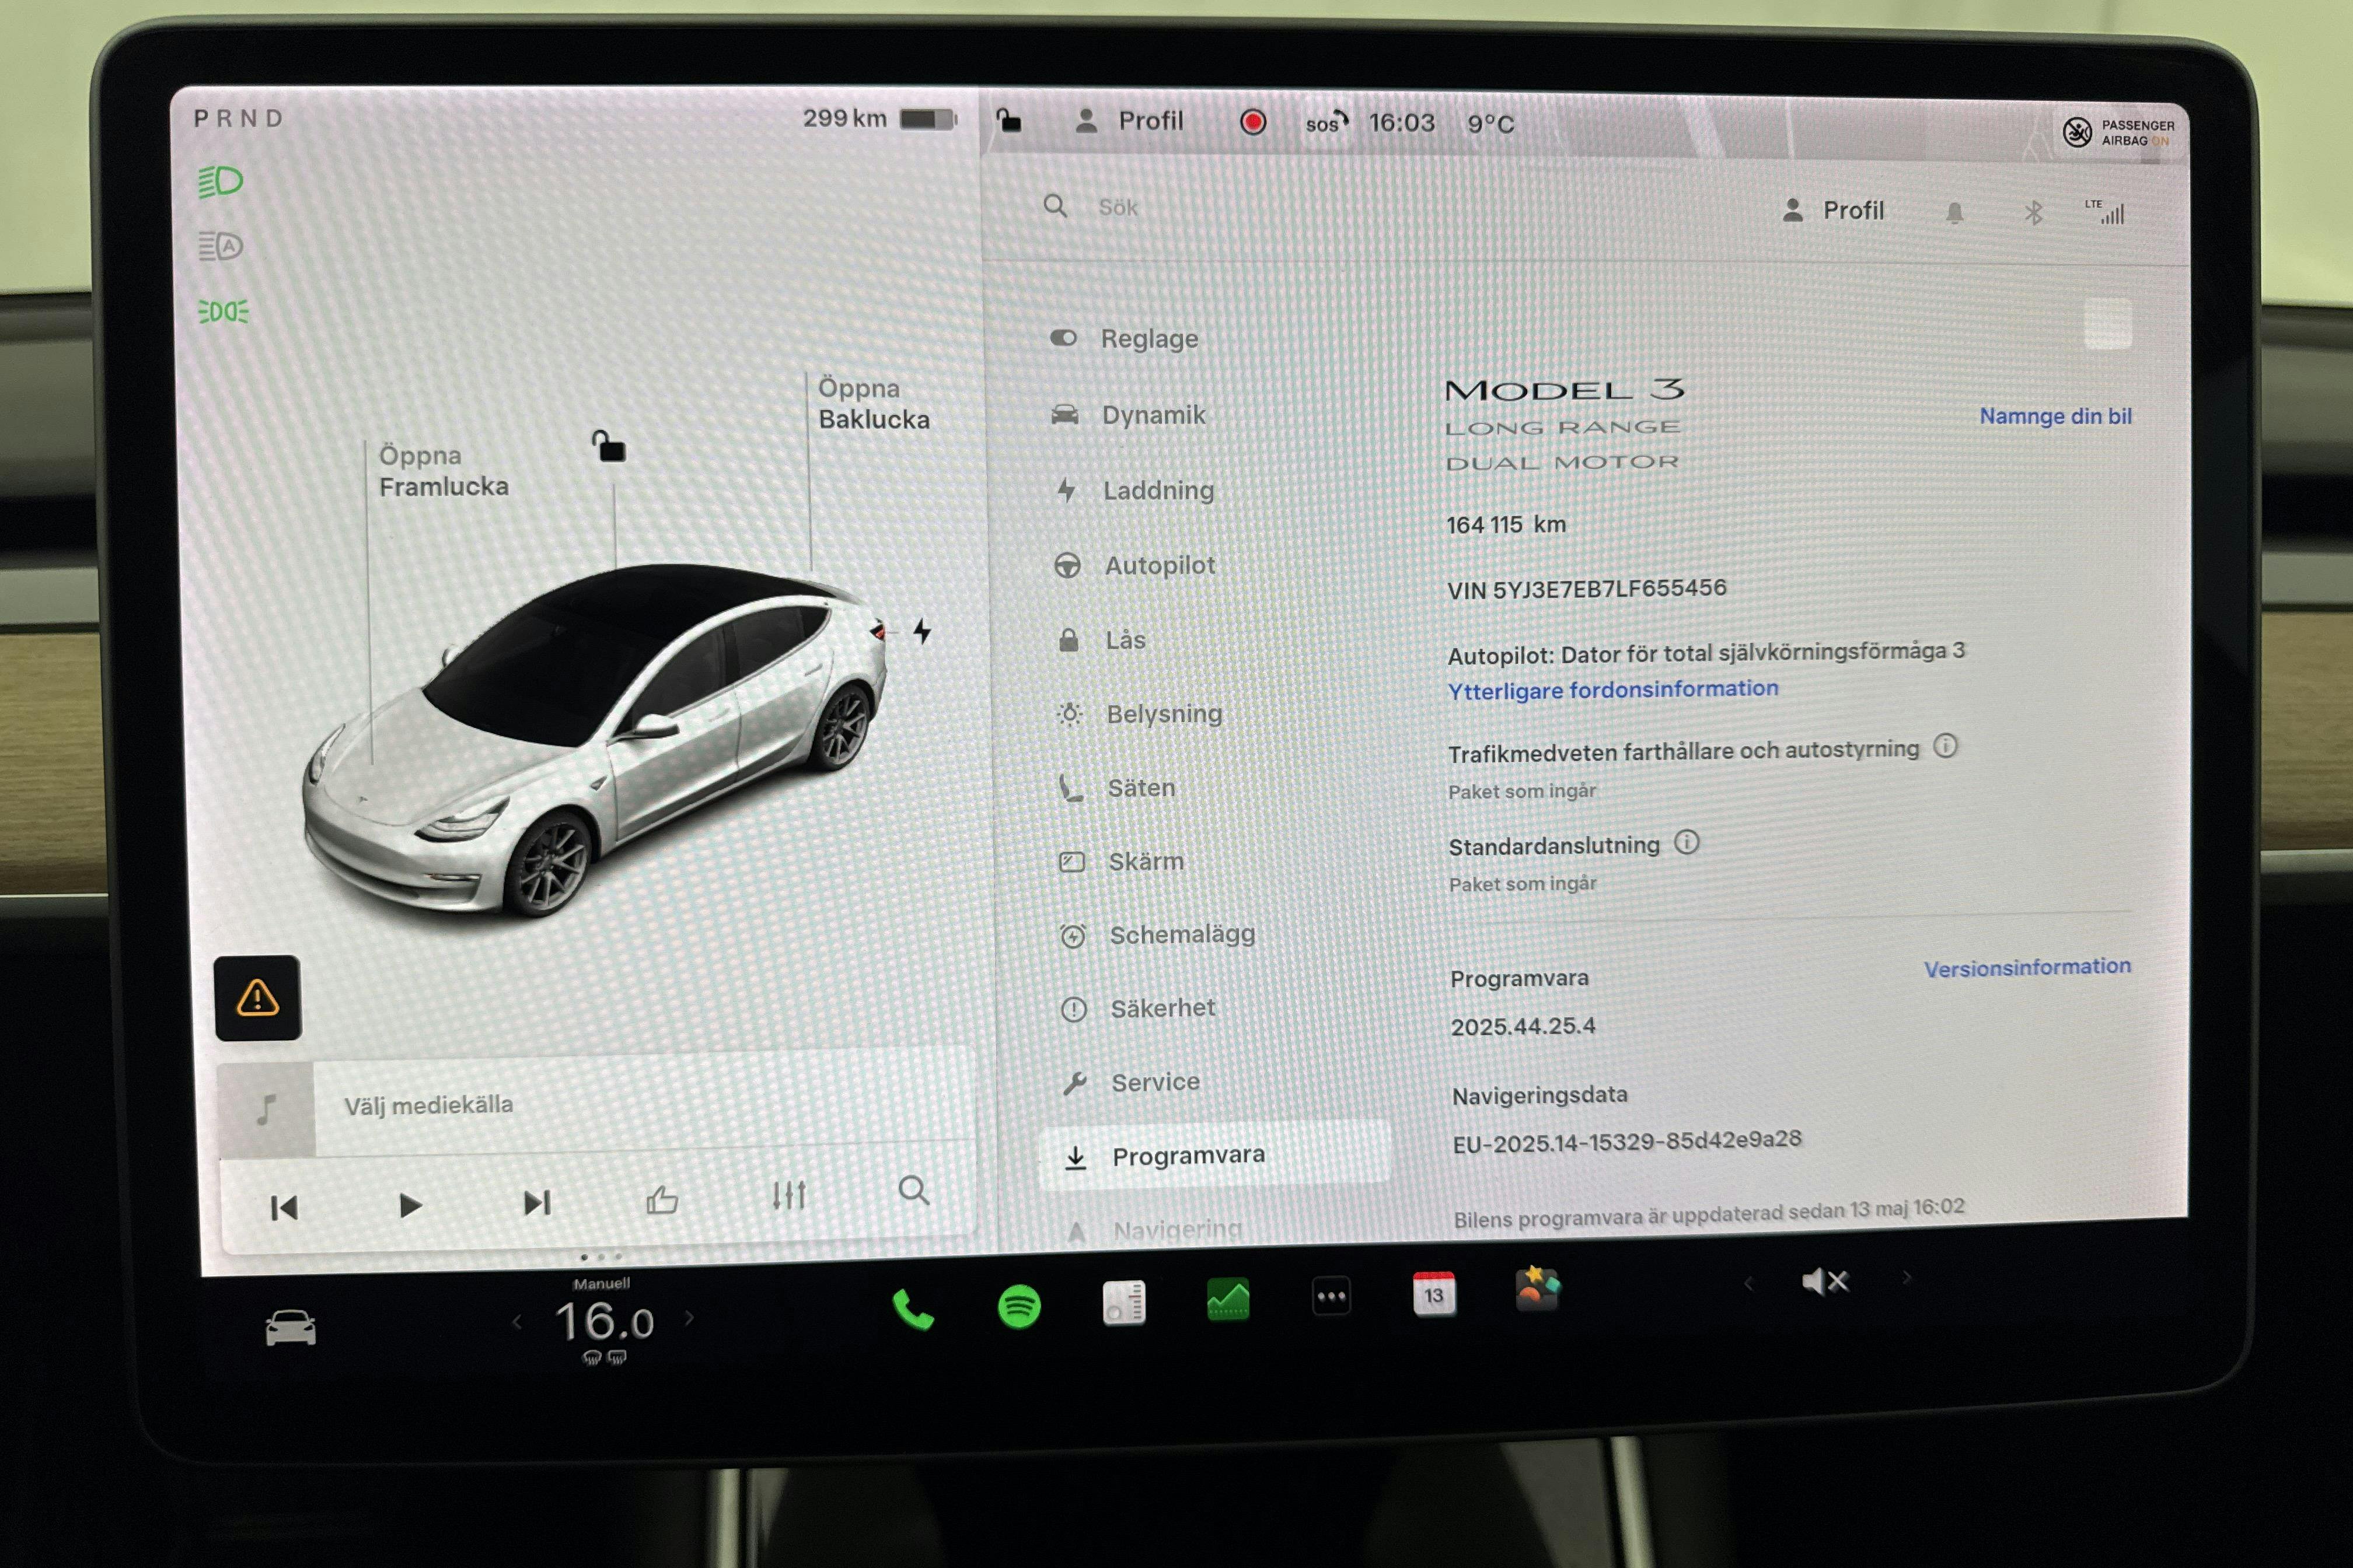This screenshot has width=2353, height=1568.
Task: Open the all apps three-dots launcher
Action: (x=1331, y=1296)
